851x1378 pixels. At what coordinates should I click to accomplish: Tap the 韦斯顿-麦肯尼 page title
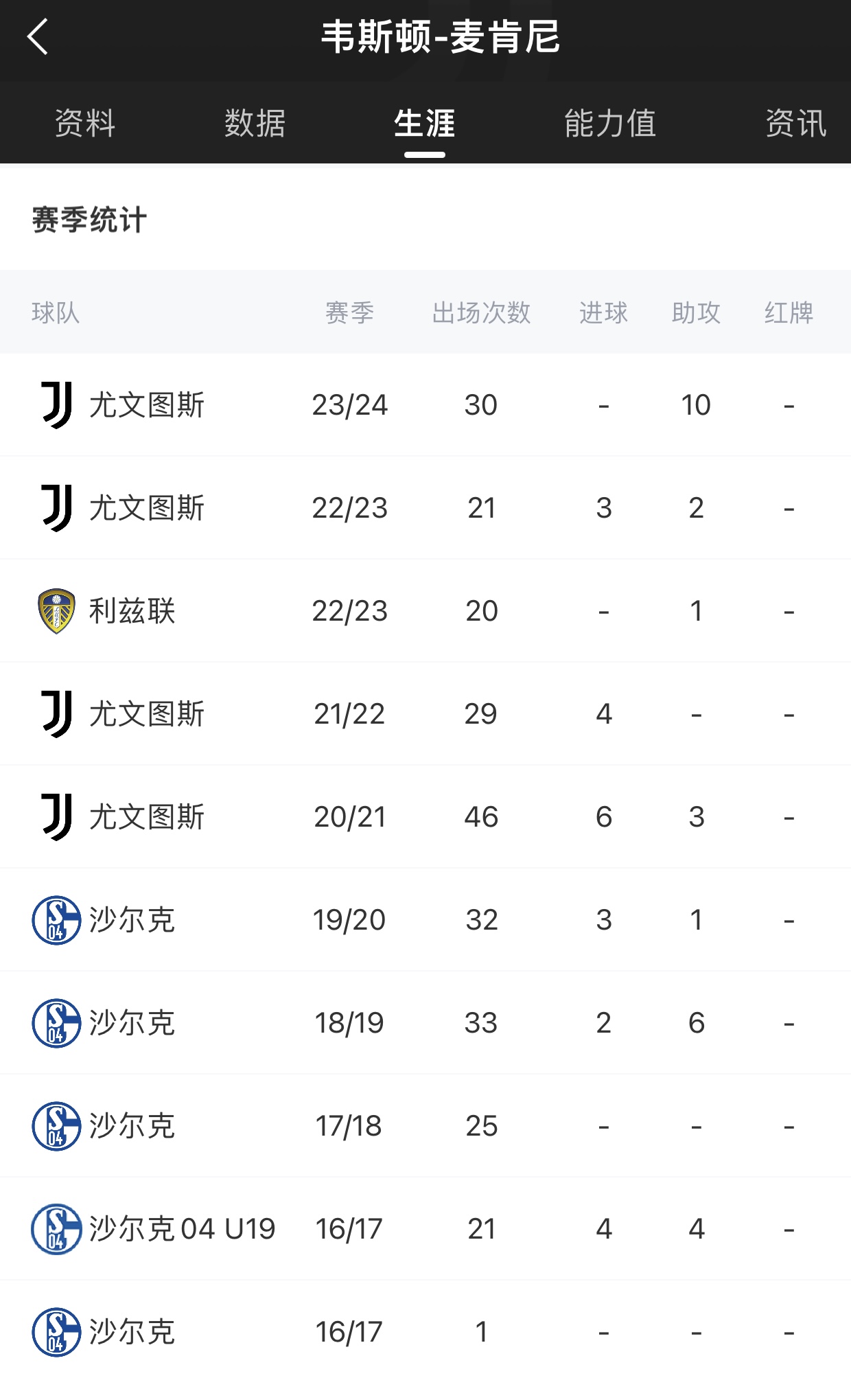click(441, 37)
